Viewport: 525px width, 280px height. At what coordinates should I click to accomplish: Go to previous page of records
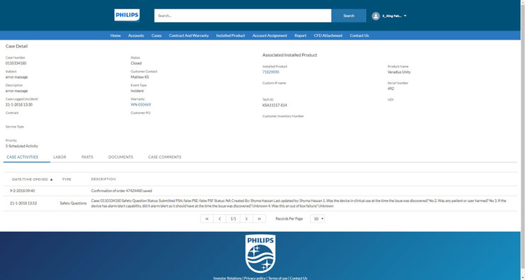pyautogui.click(x=220, y=219)
